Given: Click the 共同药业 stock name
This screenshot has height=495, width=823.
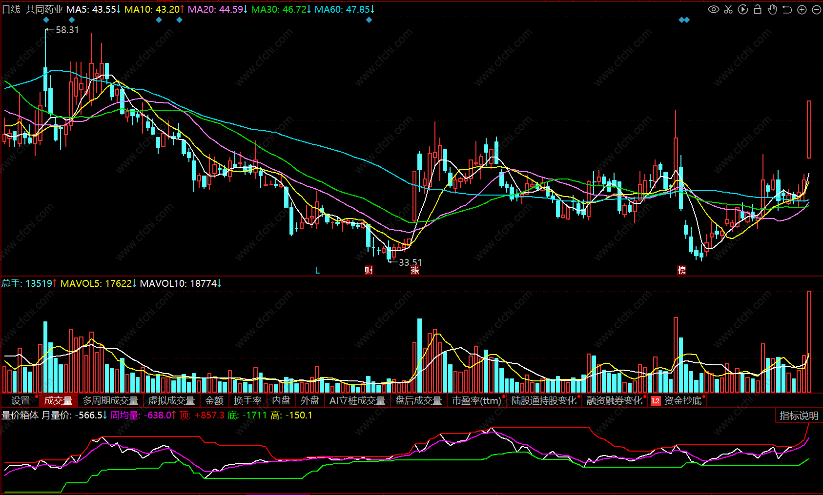Looking at the screenshot, I should [x=44, y=9].
